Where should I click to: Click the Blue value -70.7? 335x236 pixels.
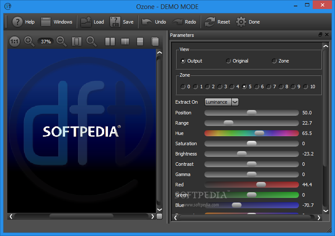[x=308, y=205]
